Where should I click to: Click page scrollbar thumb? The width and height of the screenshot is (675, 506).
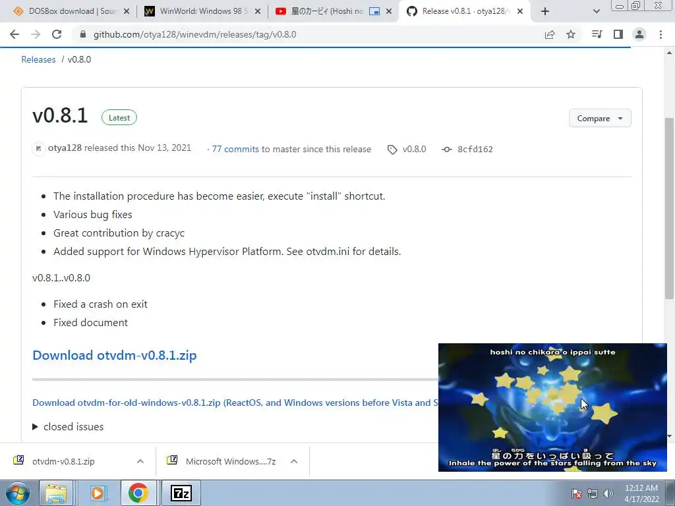click(x=669, y=208)
